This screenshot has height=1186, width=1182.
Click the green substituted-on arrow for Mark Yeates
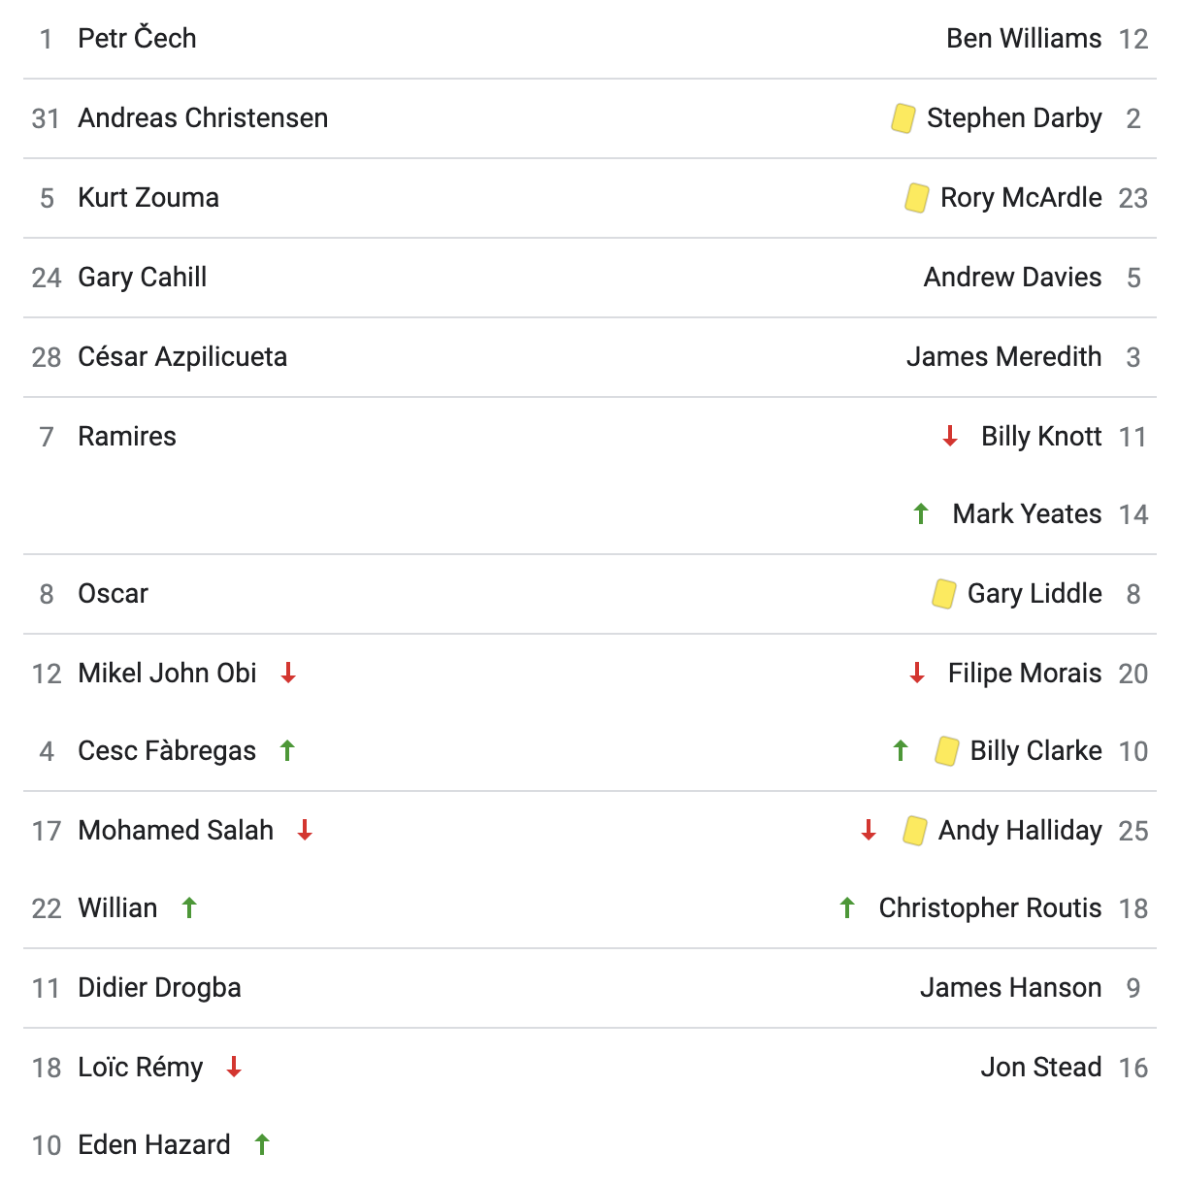tap(922, 513)
